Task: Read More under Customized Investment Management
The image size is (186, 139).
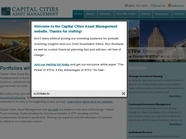Action: pyautogui.click(x=176, y=124)
